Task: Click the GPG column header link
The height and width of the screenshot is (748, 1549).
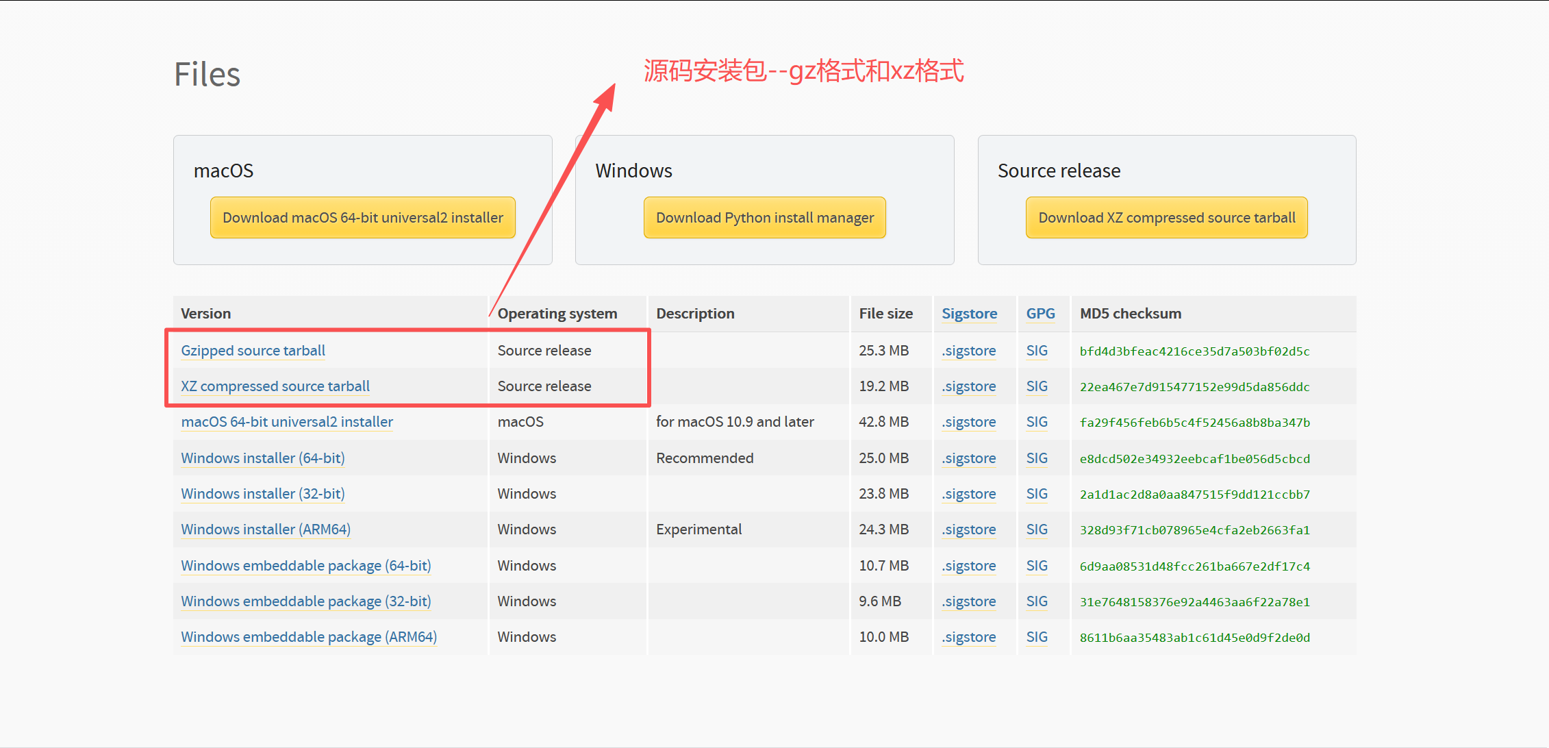Action: pyautogui.click(x=1040, y=314)
